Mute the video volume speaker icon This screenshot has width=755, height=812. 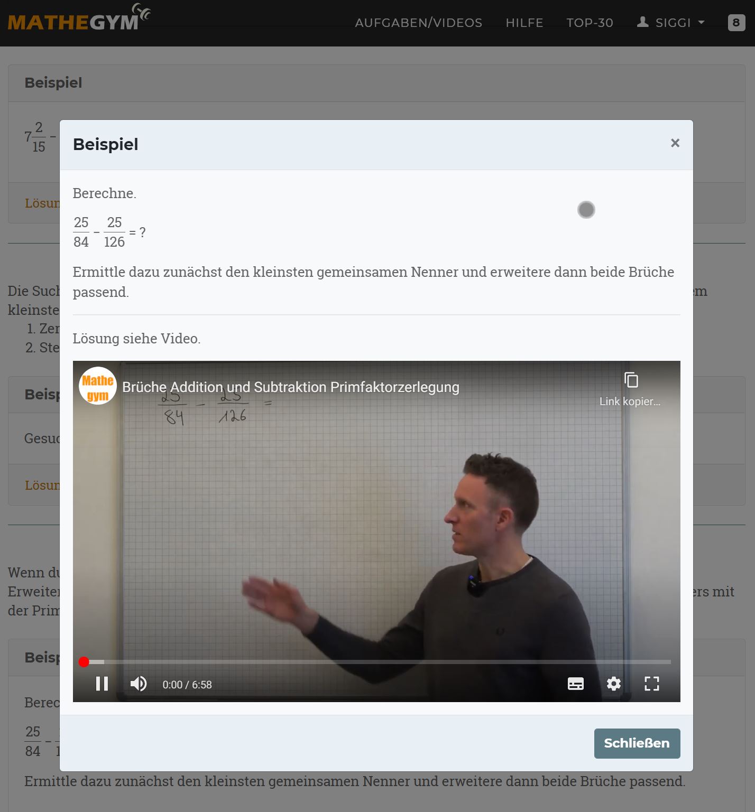139,684
